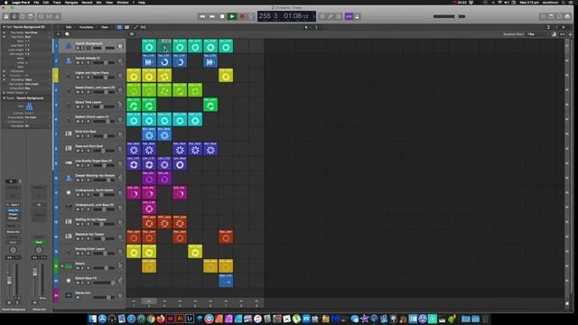
Task: Open the grid's local View menu
Action: pos(105,27)
